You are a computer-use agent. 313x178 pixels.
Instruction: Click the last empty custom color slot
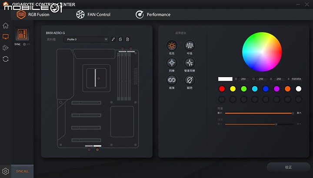pyautogui.click(x=298, y=99)
